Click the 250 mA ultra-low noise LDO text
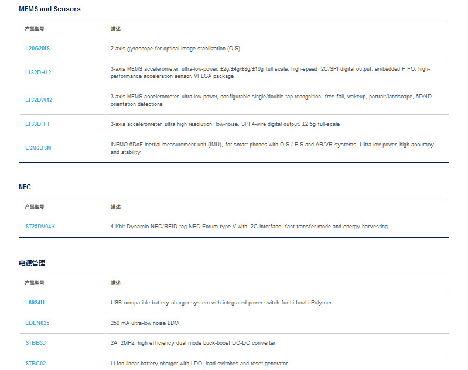The image size is (468, 370). point(145,323)
